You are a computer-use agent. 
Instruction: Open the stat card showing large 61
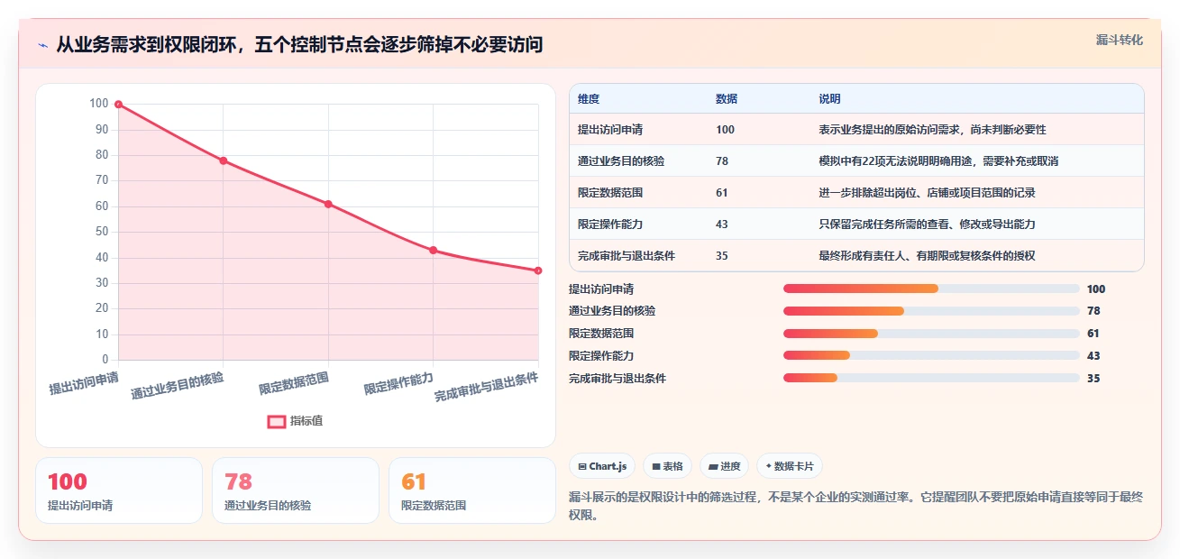(472, 490)
